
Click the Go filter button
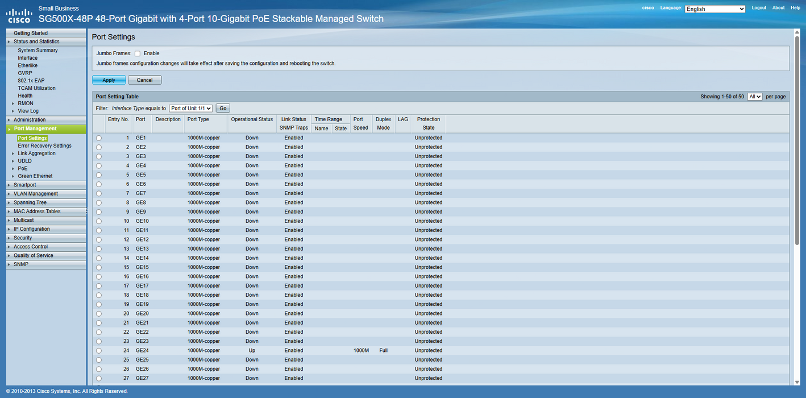coord(223,108)
